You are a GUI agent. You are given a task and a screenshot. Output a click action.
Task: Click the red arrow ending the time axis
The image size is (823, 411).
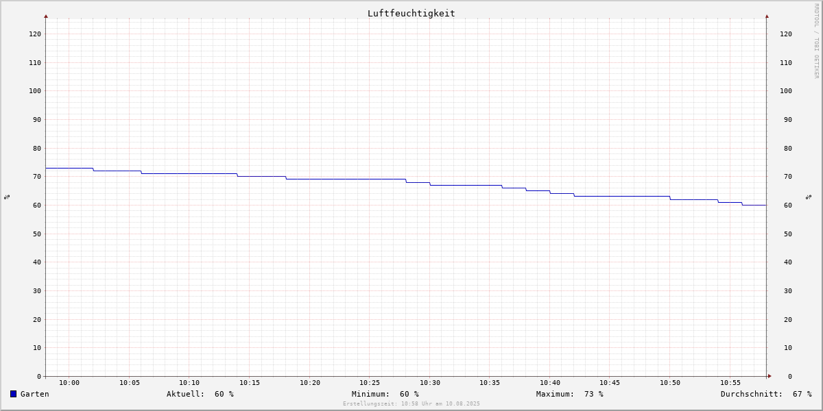(770, 376)
